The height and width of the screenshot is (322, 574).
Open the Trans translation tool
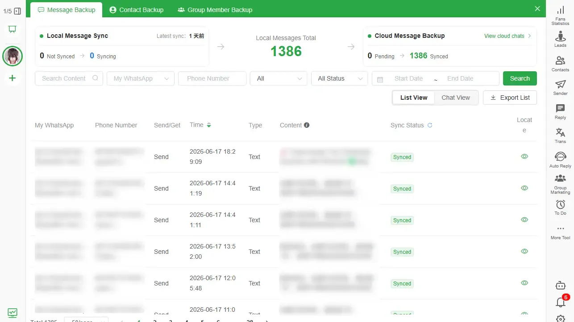pos(560,136)
